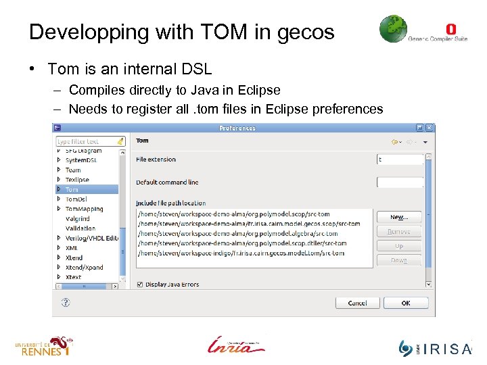The image size is (487, 365).
Task: Click the Up button
Action: pyautogui.click(x=399, y=246)
